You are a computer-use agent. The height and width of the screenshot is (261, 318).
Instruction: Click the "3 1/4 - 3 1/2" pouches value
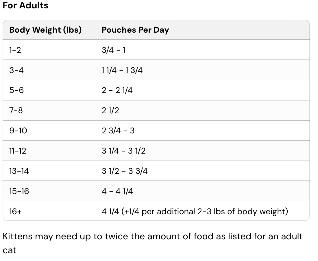(x=123, y=151)
